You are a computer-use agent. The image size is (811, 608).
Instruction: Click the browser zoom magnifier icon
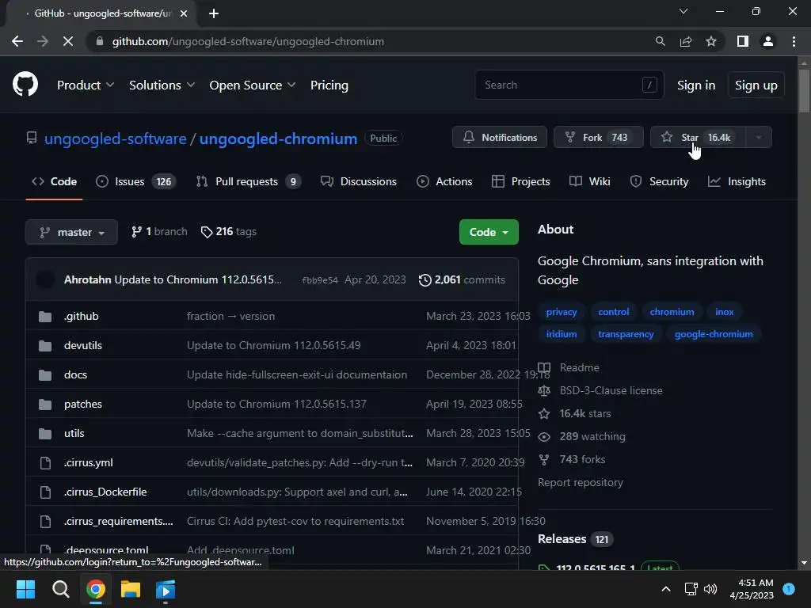coord(660,41)
